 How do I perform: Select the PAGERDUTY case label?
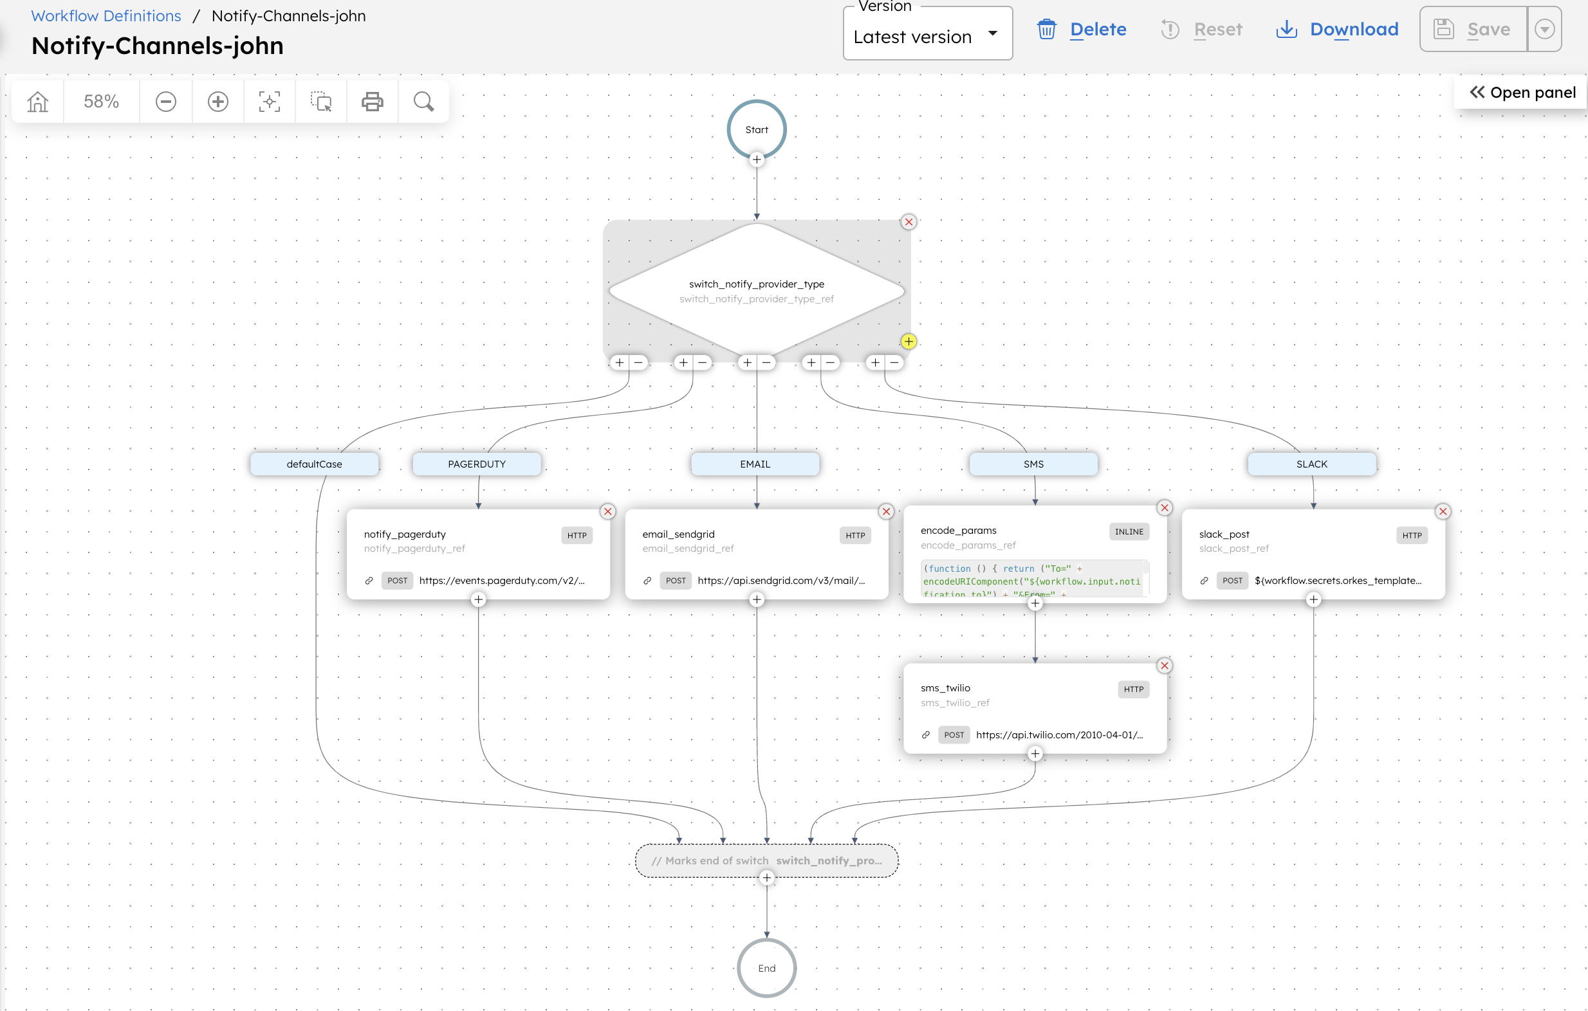click(x=477, y=464)
